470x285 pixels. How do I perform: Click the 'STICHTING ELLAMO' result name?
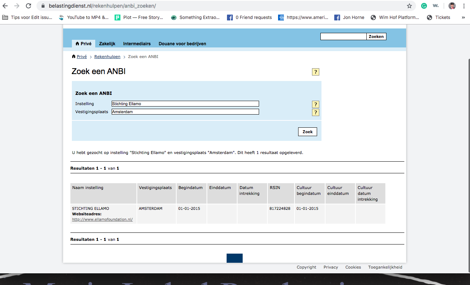tap(90, 209)
